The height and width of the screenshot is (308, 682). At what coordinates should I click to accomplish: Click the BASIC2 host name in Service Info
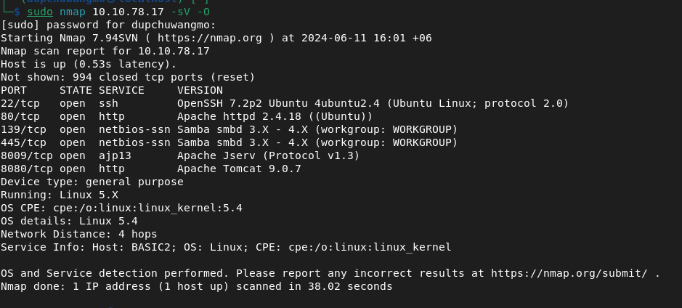pyautogui.click(x=151, y=247)
